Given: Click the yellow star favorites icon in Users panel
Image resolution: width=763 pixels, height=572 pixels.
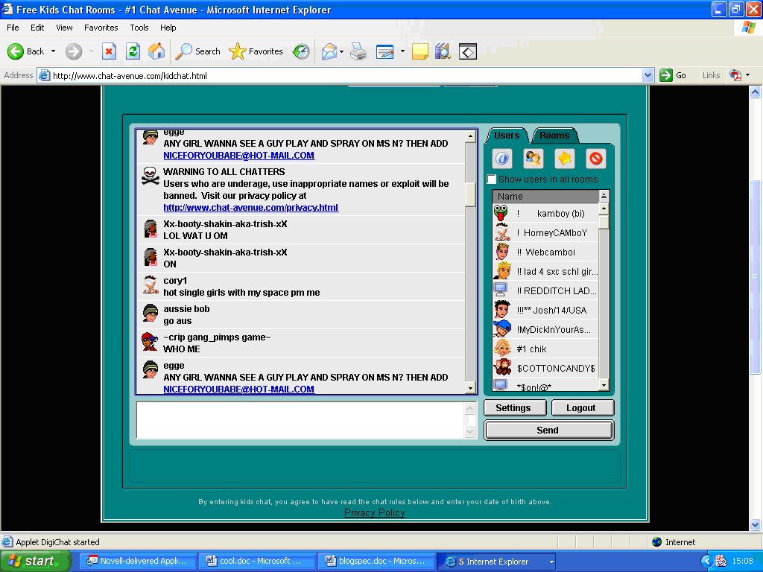Looking at the screenshot, I should (x=565, y=159).
